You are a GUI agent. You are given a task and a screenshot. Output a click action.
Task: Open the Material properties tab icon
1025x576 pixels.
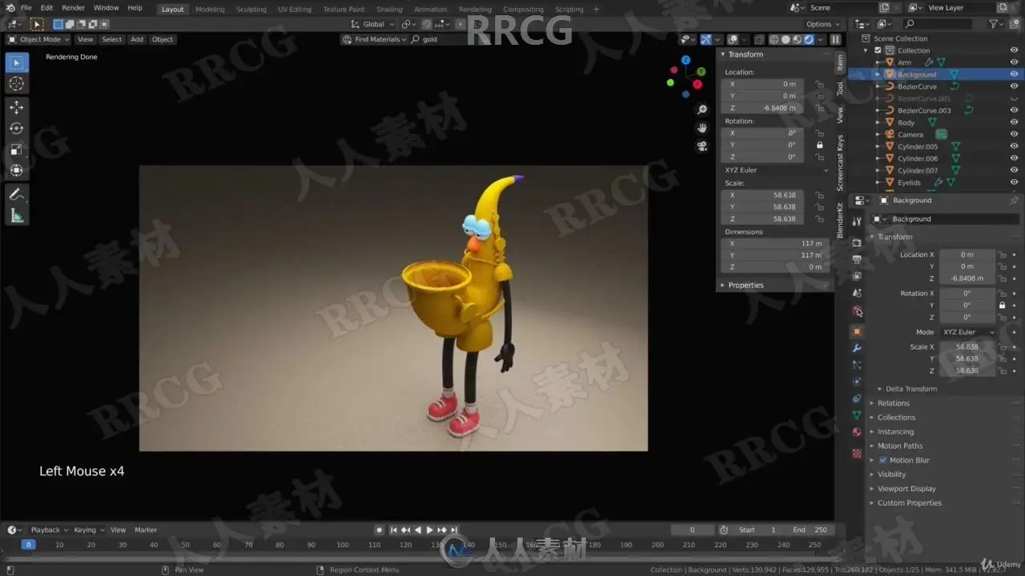click(x=857, y=433)
